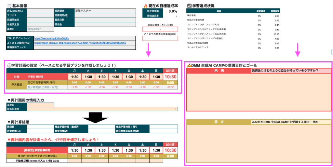Click the 未来 goal text area
This screenshot has height=167, width=333.
click(258, 92)
